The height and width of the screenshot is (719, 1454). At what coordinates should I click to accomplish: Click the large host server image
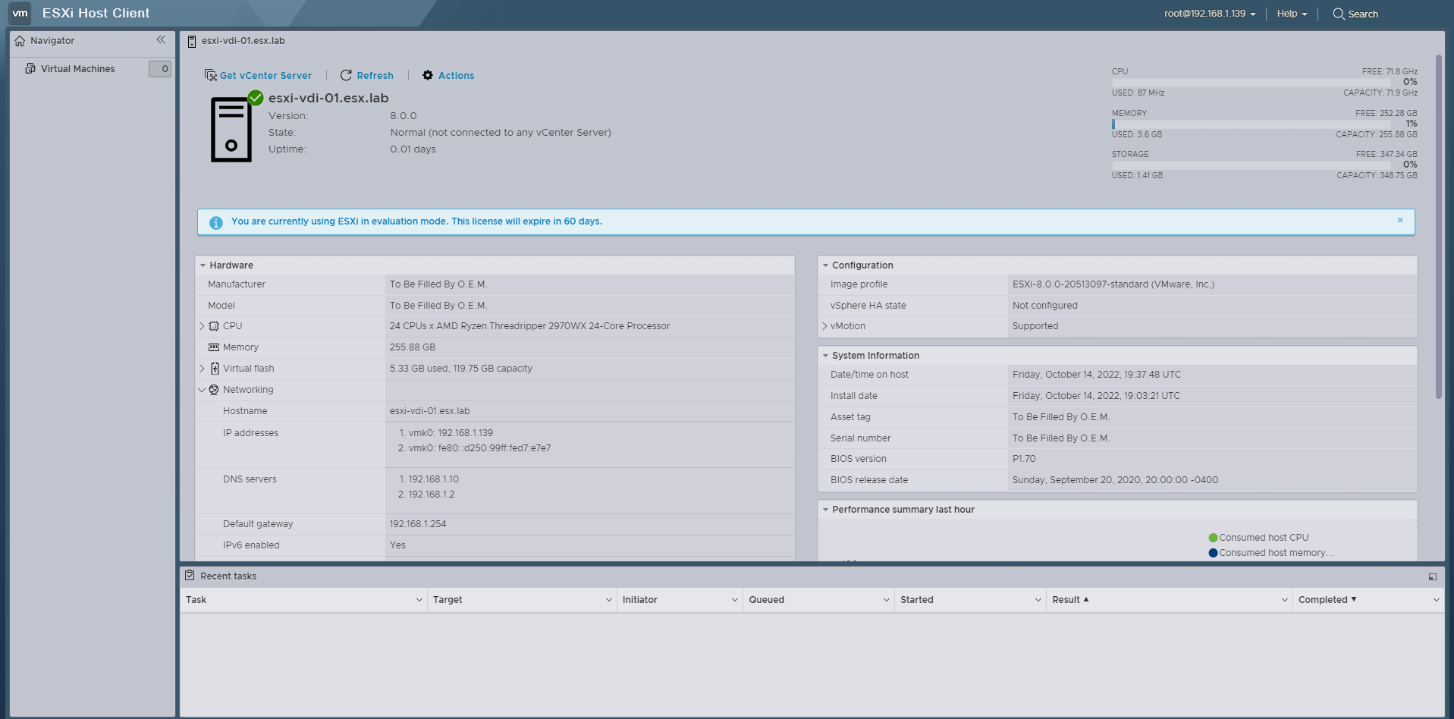(231, 129)
